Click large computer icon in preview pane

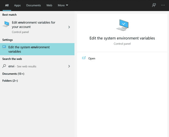pyautogui.click(x=122, y=25)
